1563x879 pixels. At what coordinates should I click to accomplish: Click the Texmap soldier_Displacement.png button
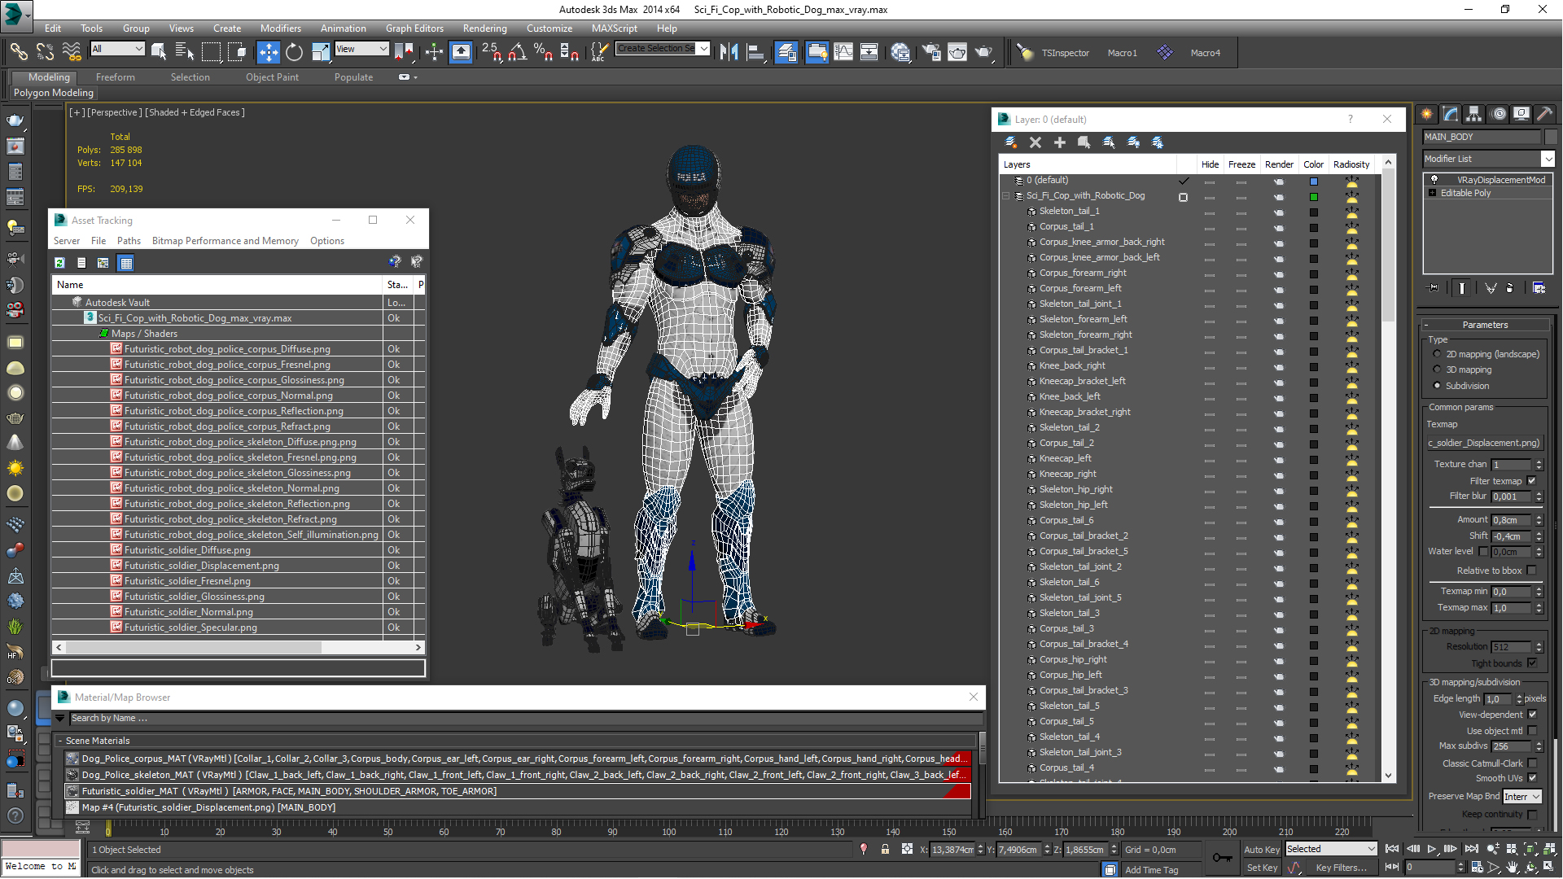click(1484, 443)
